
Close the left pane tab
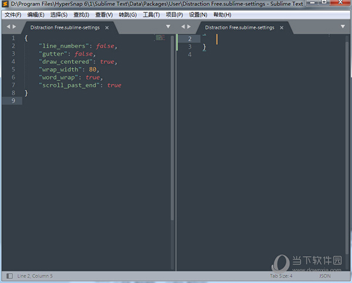(x=107, y=28)
